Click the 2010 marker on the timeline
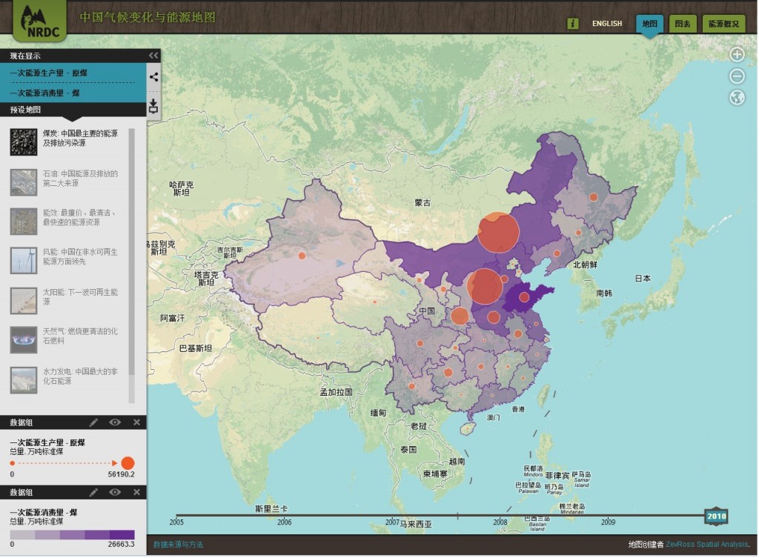Image resolution: width=759 pixels, height=558 pixels. 716,517
